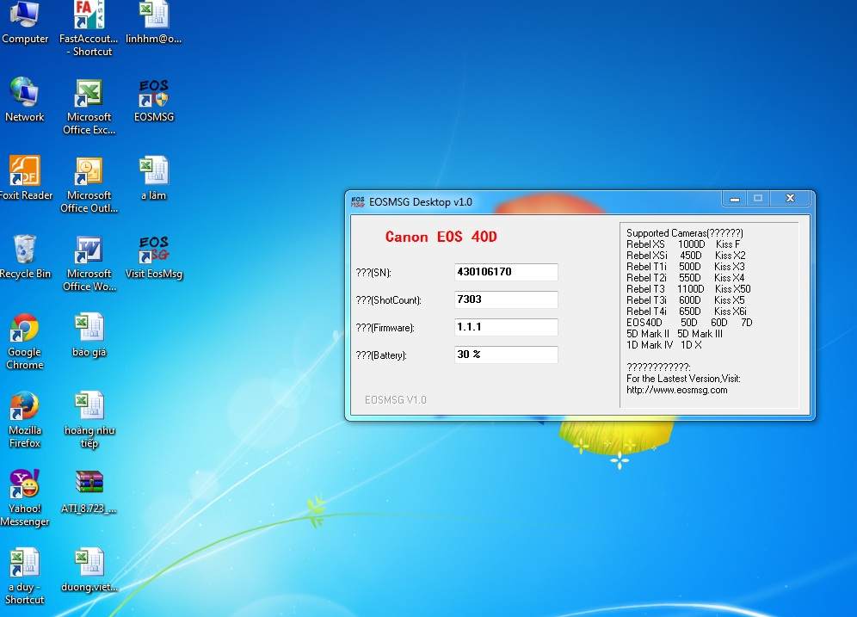Click the 'Rebel XS 1000D Kiss F' row
This screenshot has width=857, height=617.
[x=683, y=244]
